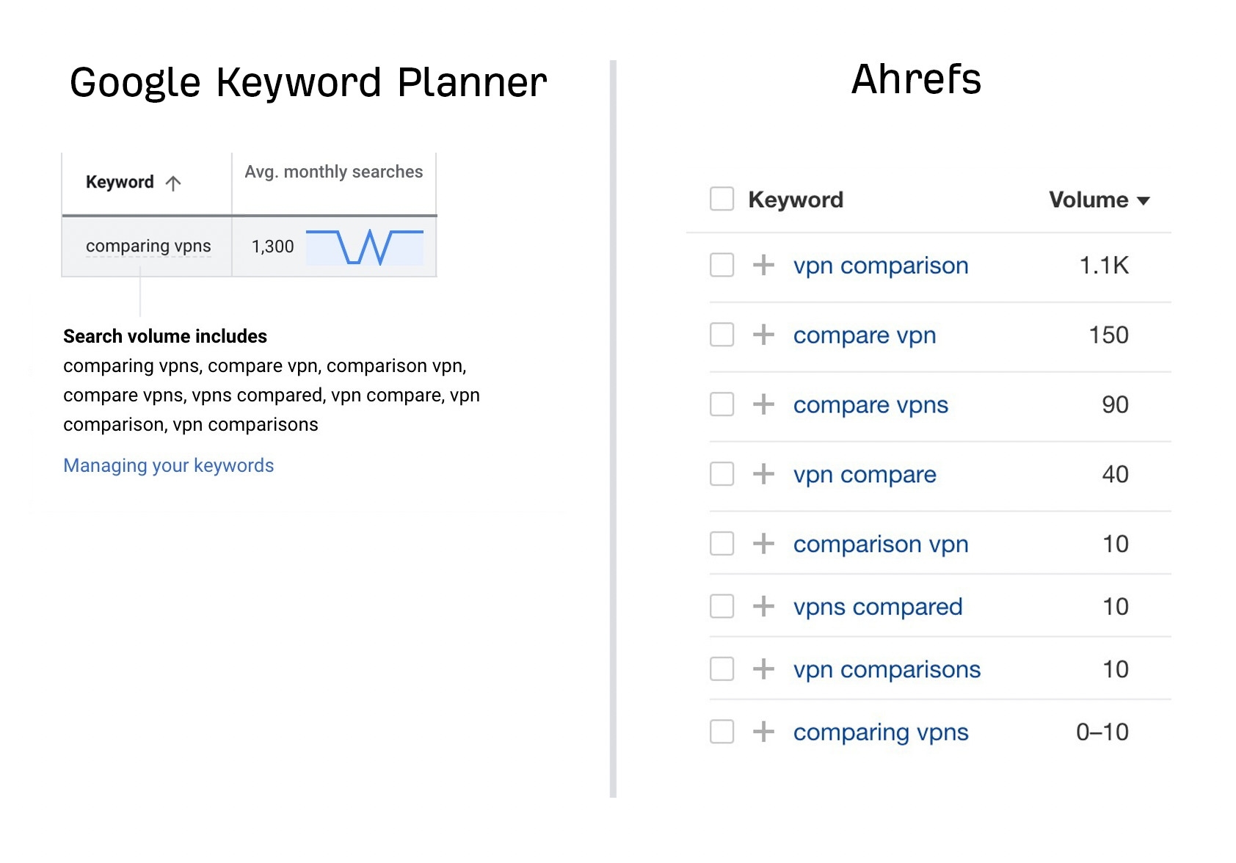Open the vpn compare keyword link
The image size is (1236, 863).
(864, 475)
